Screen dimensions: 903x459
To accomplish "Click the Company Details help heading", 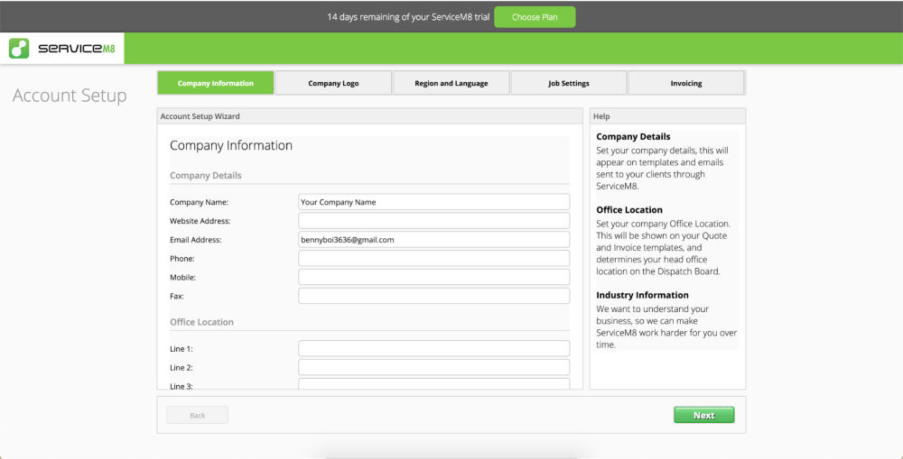I will (633, 137).
